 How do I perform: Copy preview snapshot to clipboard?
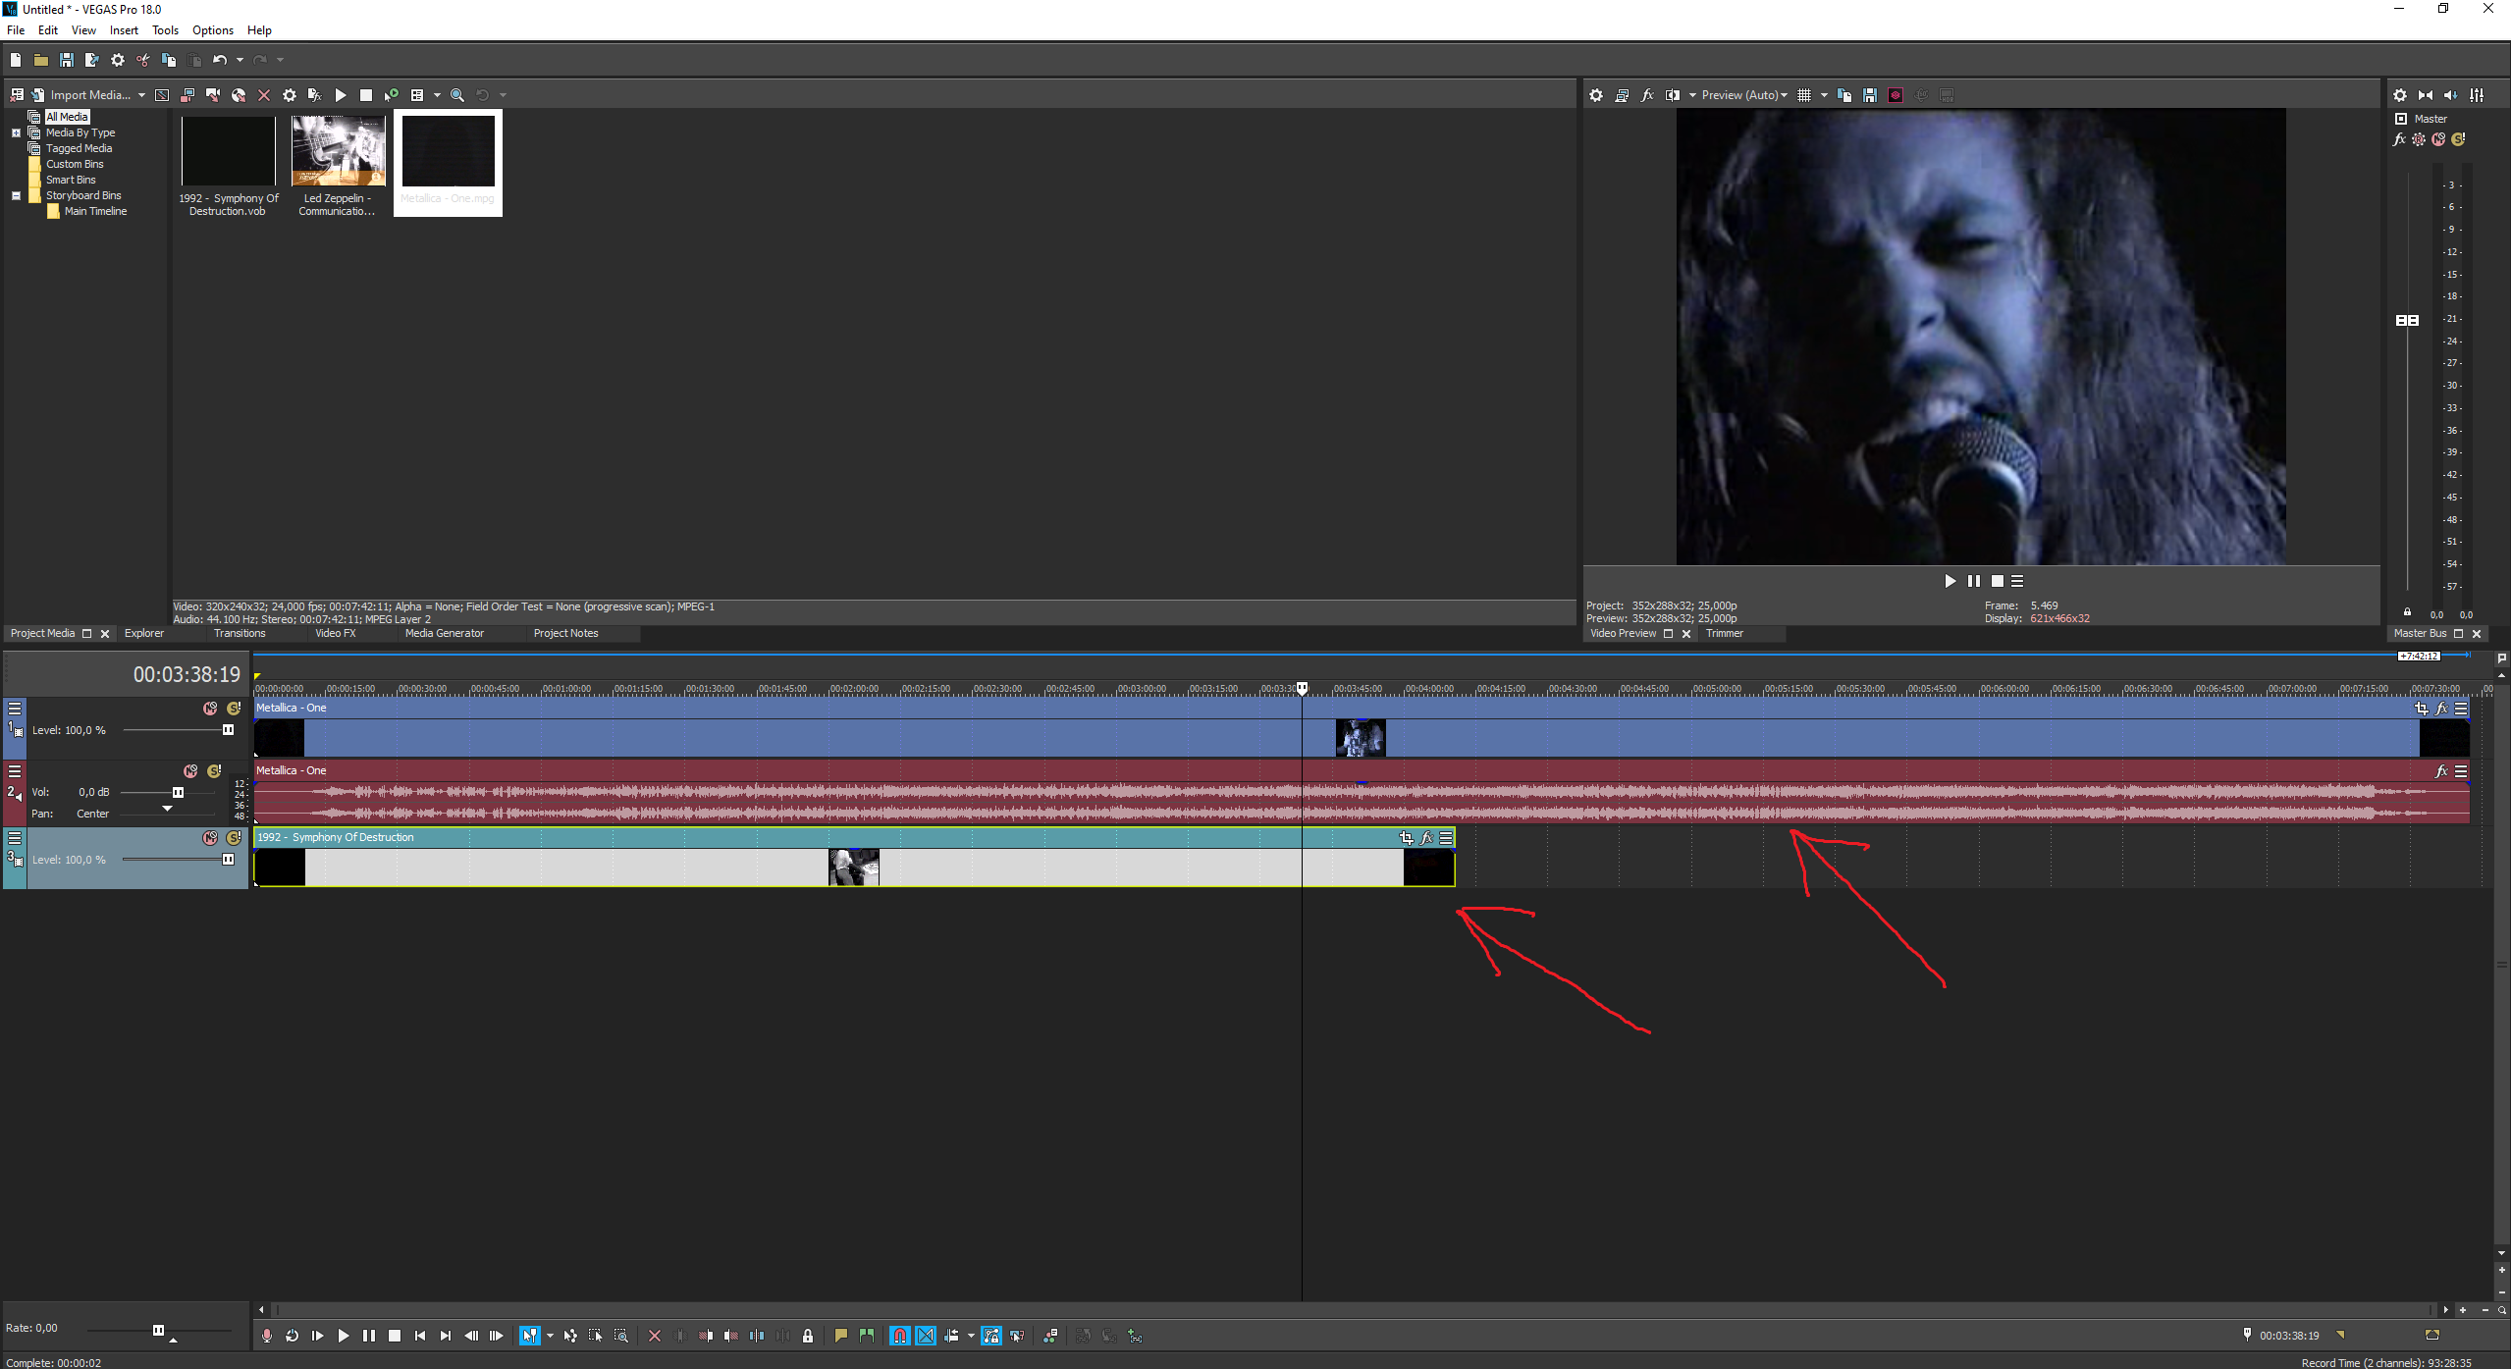pyautogui.click(x=1844, y=95)
